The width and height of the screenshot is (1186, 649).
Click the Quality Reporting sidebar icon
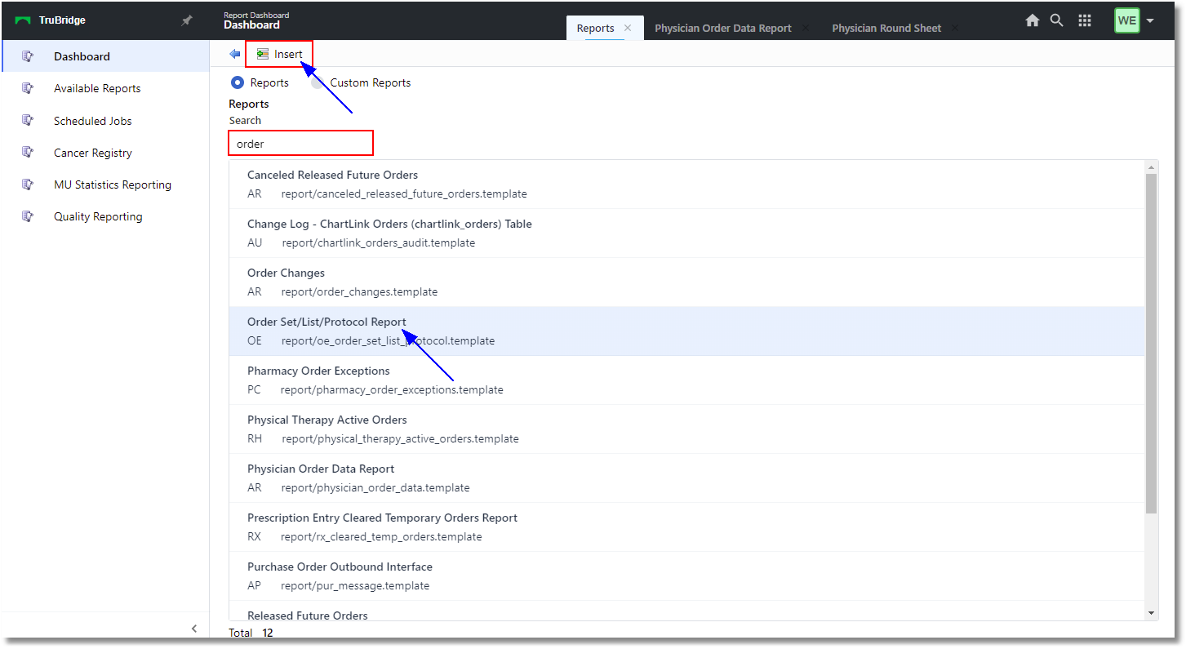tap(28, 216)
